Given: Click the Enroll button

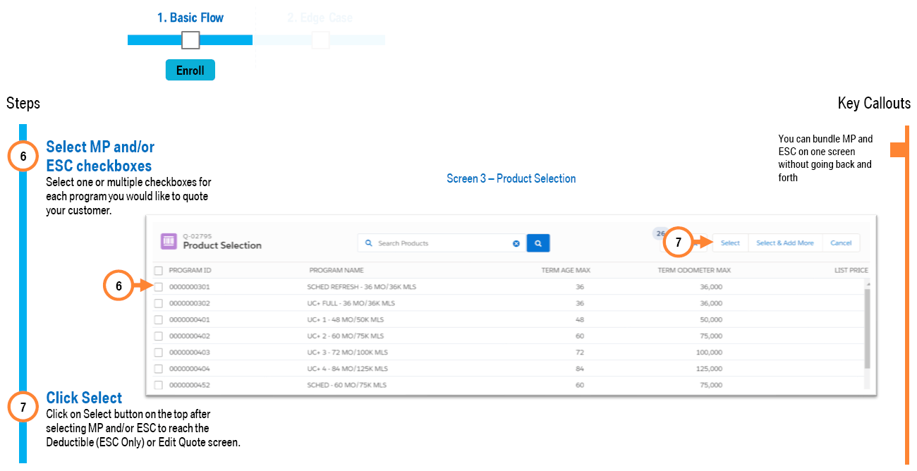Looking at the screenshot, I should click(x=190, y=71).
